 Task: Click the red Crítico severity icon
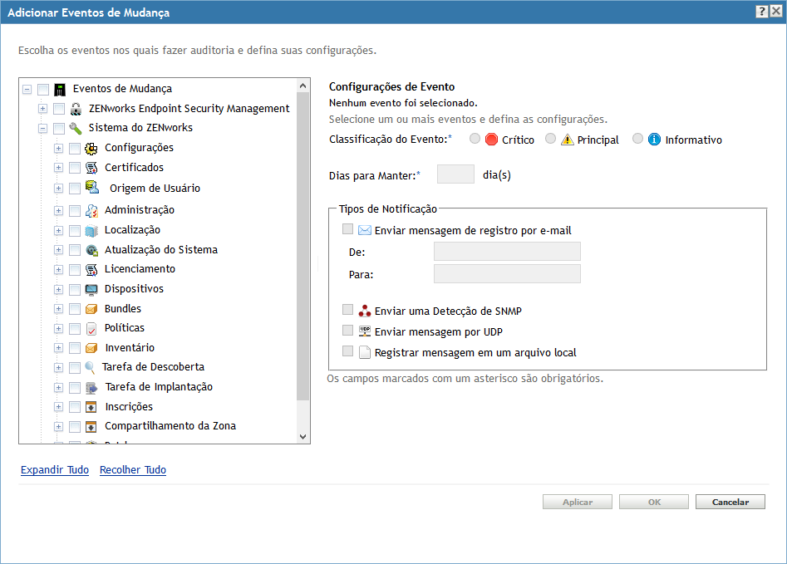491,140
